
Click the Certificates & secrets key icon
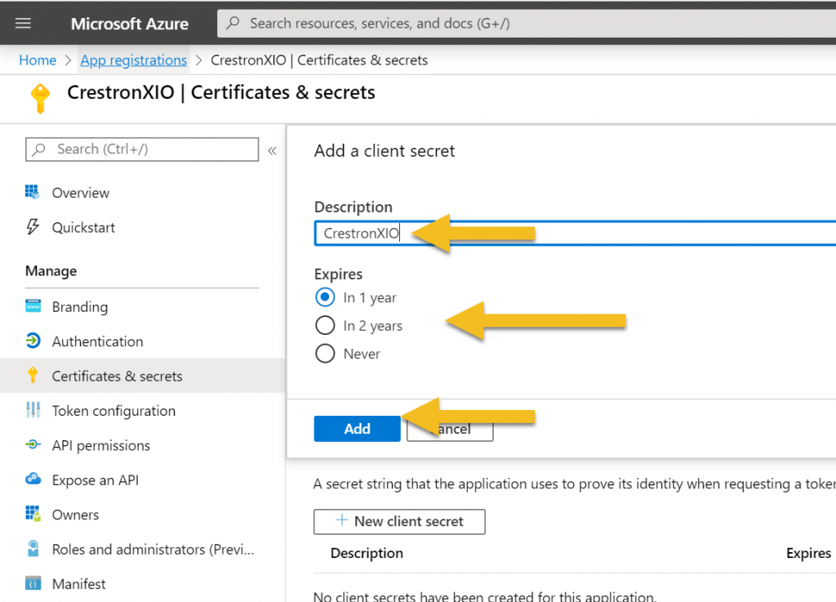[33, 376]
